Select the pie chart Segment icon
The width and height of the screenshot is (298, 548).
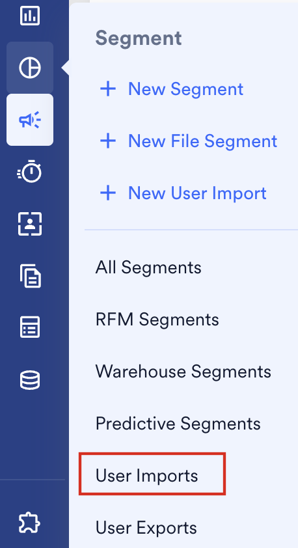pyautogui.click(x=30, y=68)
